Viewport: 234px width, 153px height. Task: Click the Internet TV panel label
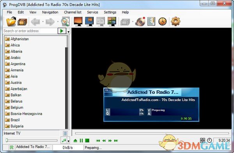coord(12,133)
